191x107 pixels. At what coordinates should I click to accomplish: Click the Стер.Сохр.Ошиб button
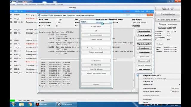pos(144,40)
